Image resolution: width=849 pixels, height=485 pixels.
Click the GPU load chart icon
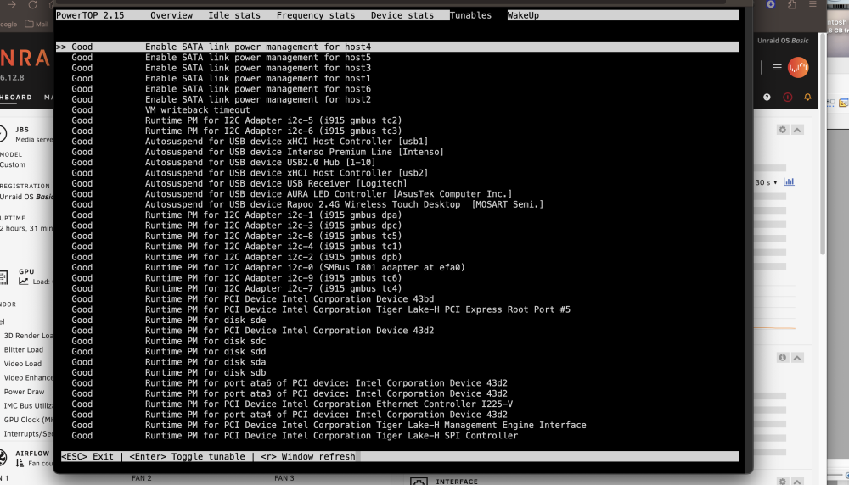click(x=23, y=282)
